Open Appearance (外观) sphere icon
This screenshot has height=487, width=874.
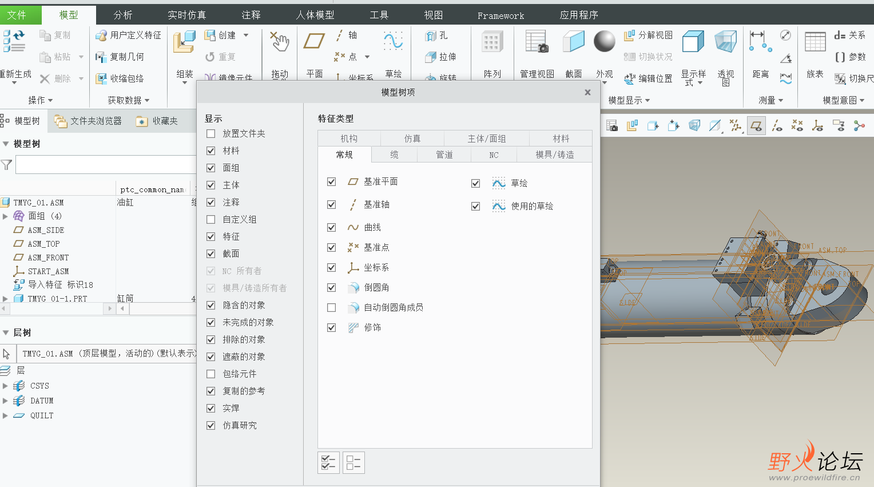point(604,41)
